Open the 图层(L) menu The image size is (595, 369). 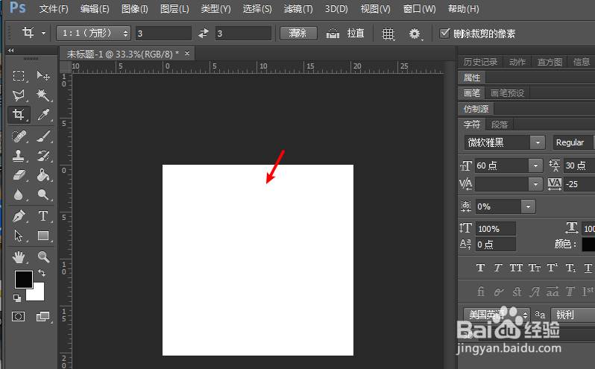(174, 9)
